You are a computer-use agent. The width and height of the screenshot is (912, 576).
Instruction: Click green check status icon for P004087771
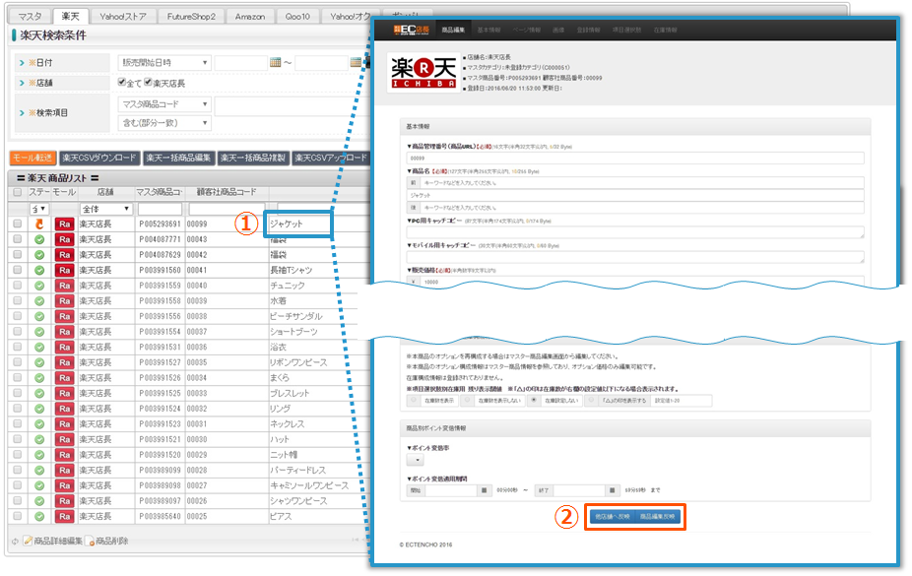click(x=39, y=239)
